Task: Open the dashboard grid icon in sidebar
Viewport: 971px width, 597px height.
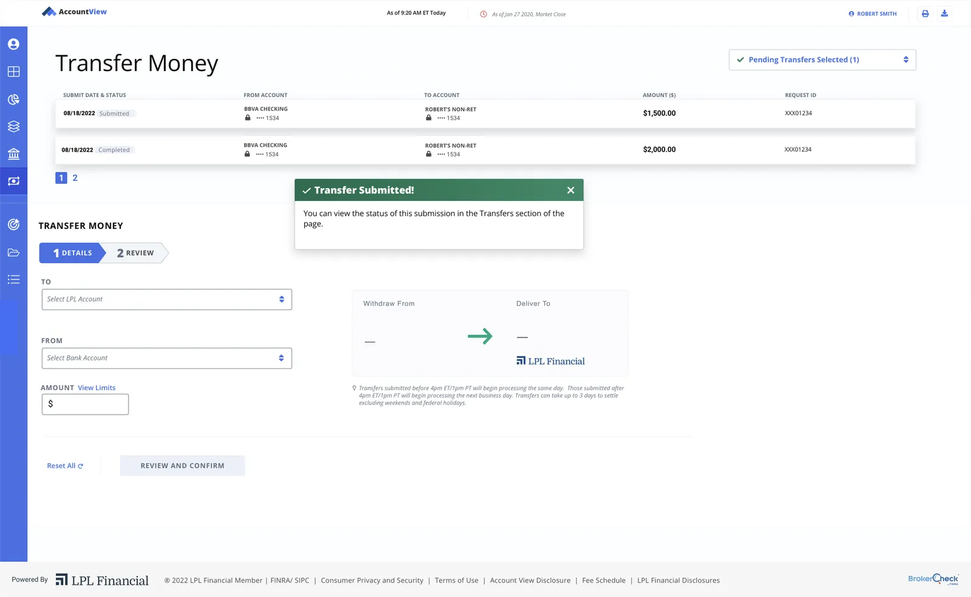Action: pos(13,72)
